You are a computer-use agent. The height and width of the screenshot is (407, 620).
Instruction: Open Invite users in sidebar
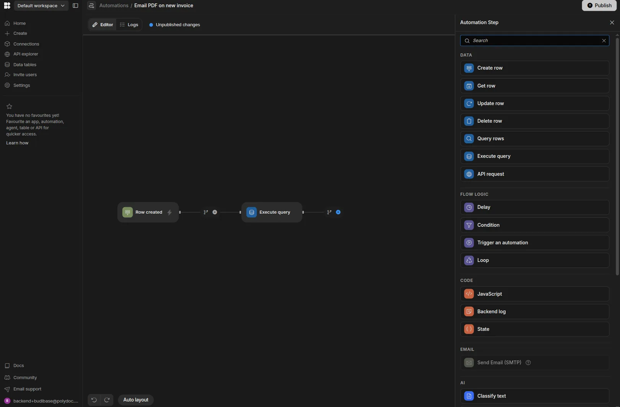tap(25, 75)
